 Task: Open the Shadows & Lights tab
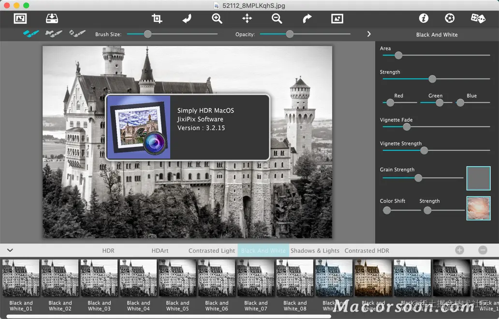(315, 251)
